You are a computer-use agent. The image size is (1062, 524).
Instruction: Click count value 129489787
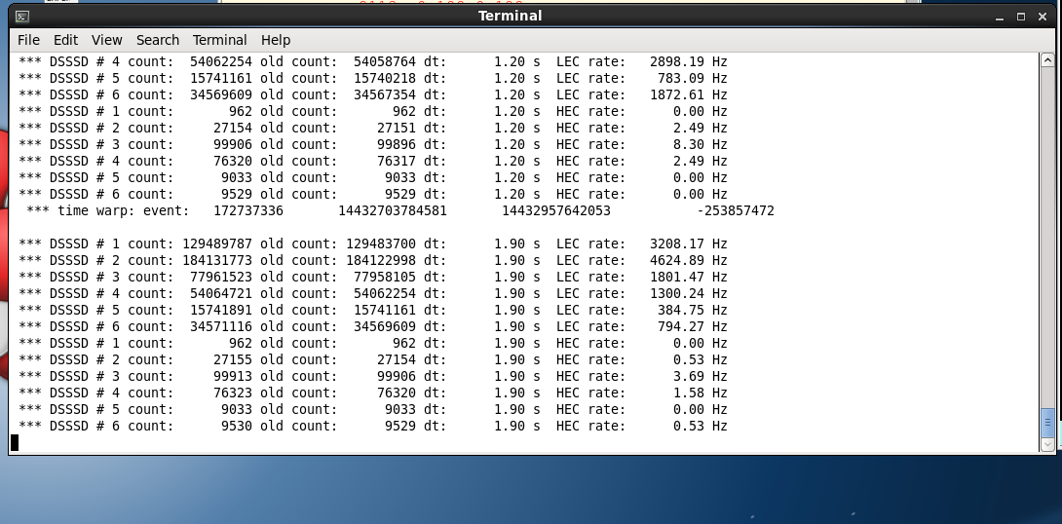point(217,243)
